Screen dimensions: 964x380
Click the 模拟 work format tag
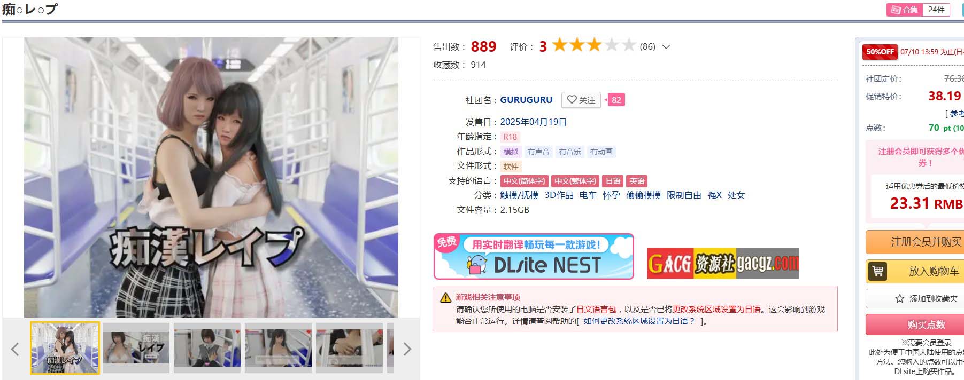point(511,152)
